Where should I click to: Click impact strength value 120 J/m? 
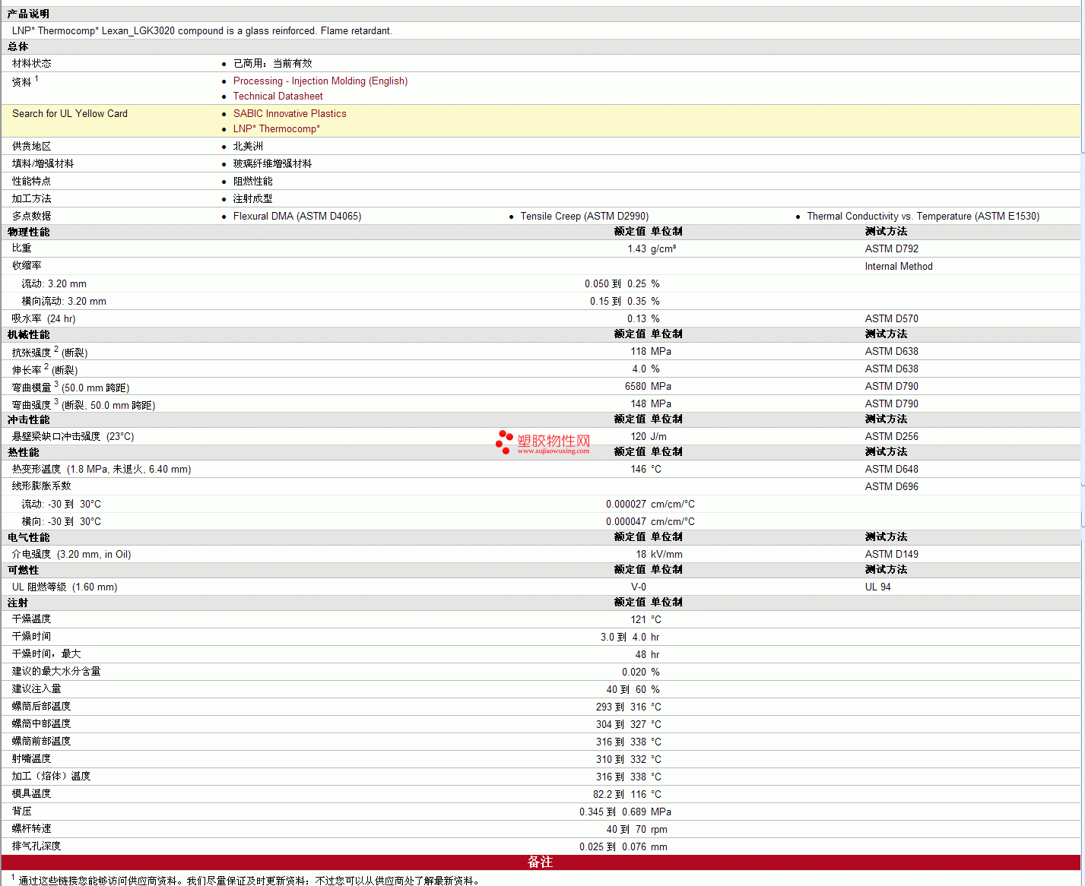(x=649, y=437)
